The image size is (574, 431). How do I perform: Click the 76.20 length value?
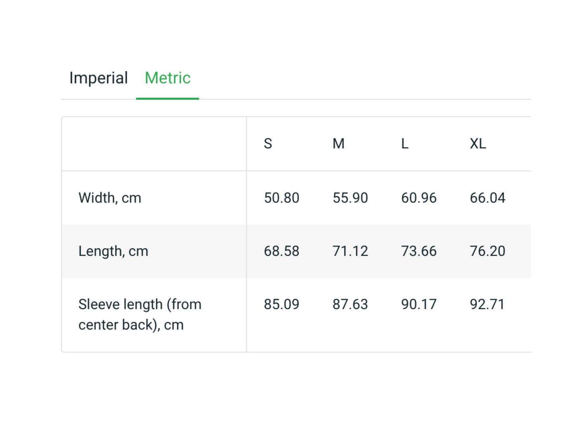point(487,251)
